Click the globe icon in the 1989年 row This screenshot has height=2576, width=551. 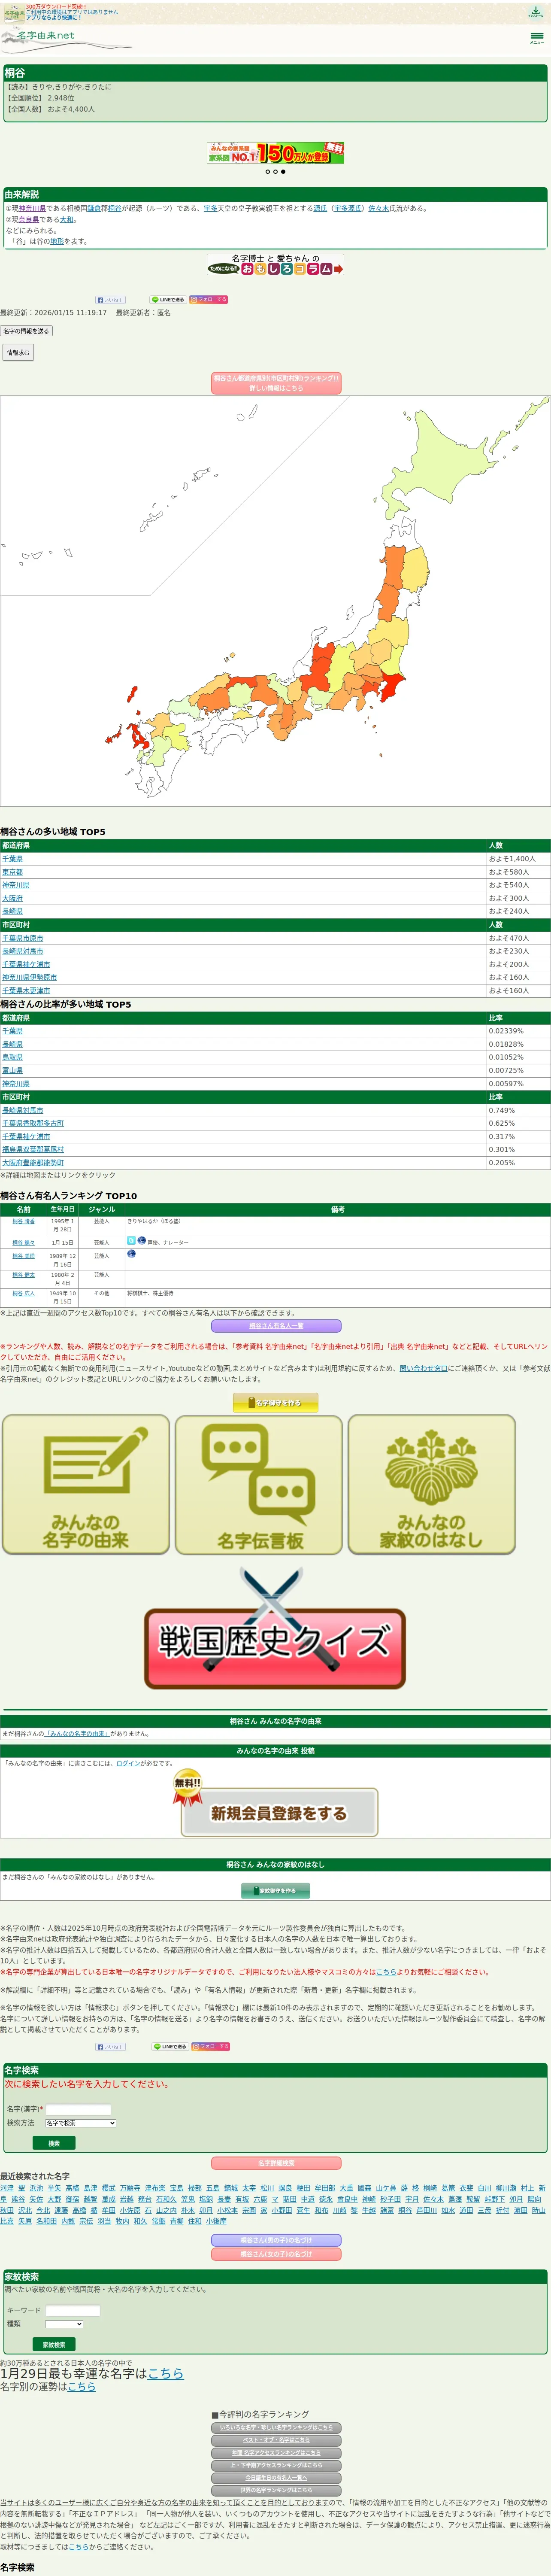(x=131, y=1253)
